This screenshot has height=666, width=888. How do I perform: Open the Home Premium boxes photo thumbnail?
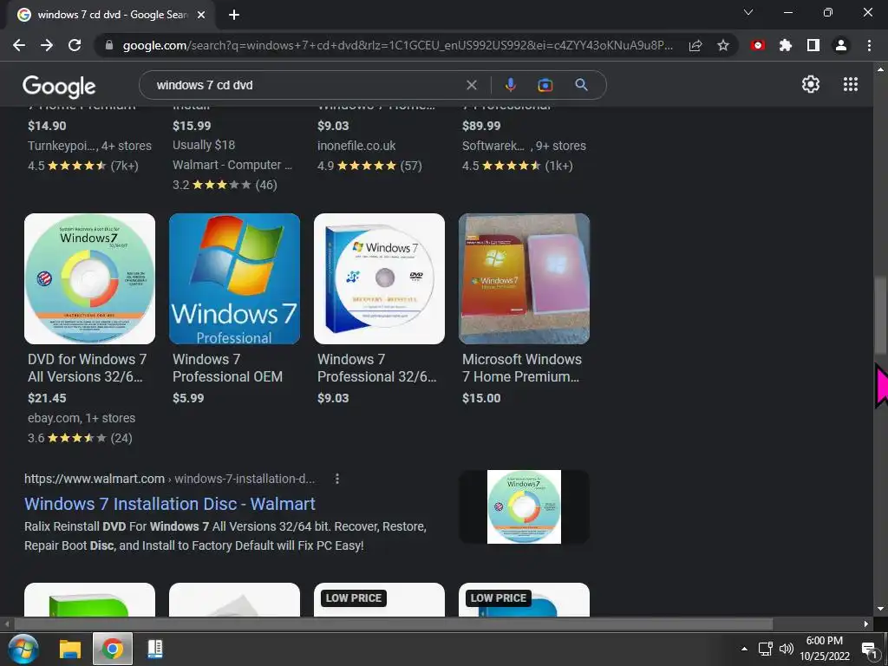coord(525,278)
